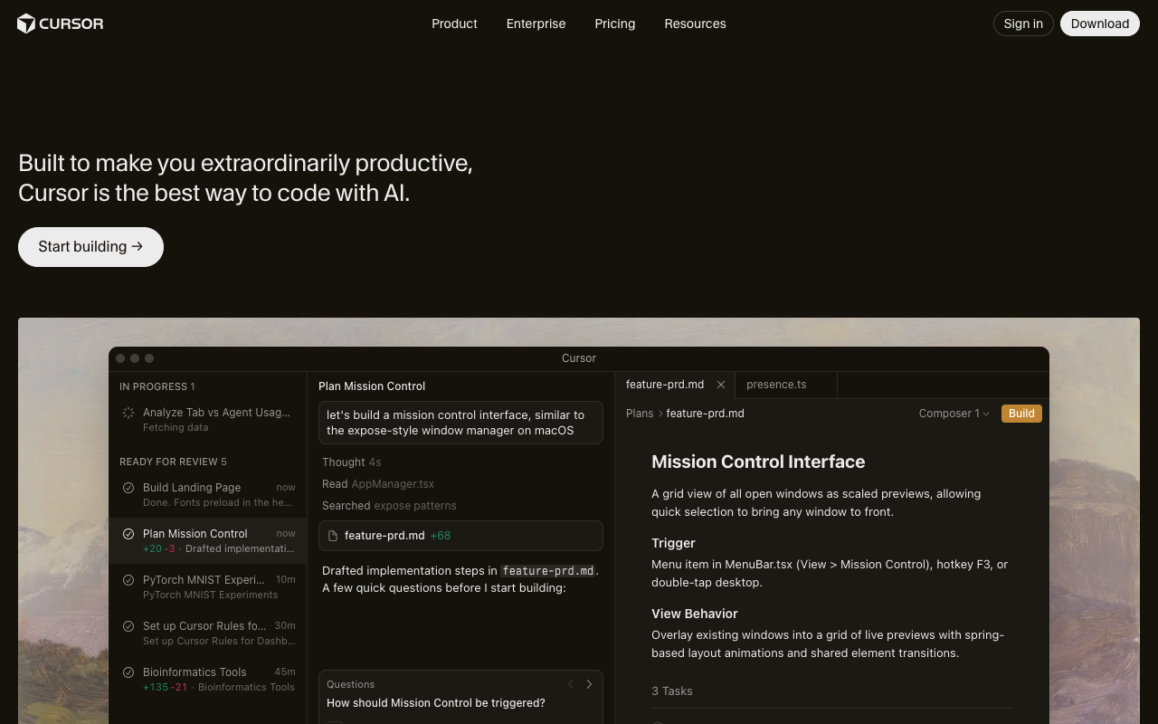Click the file icon next to feature-prd.md chip

(333, 536)
